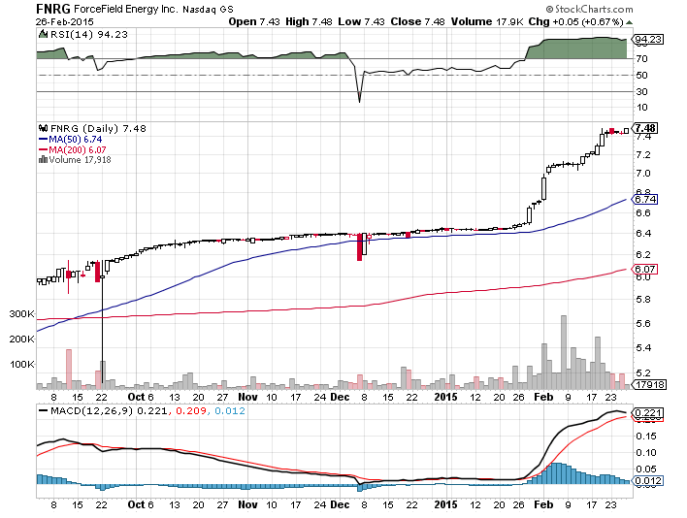Click the Open 7.43 value
The width and height of the screenshot is (687, 518).
click(253, 22)
